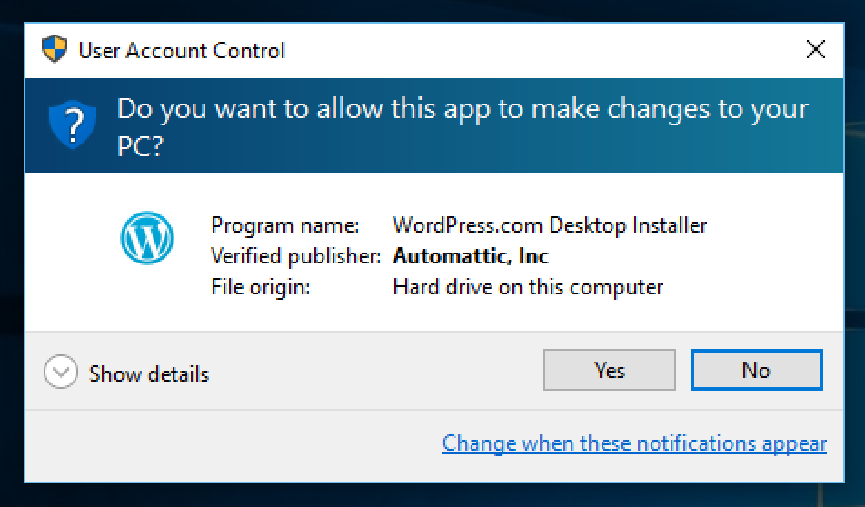Open "Change when these notifications appear" link

tap(634, 443)
